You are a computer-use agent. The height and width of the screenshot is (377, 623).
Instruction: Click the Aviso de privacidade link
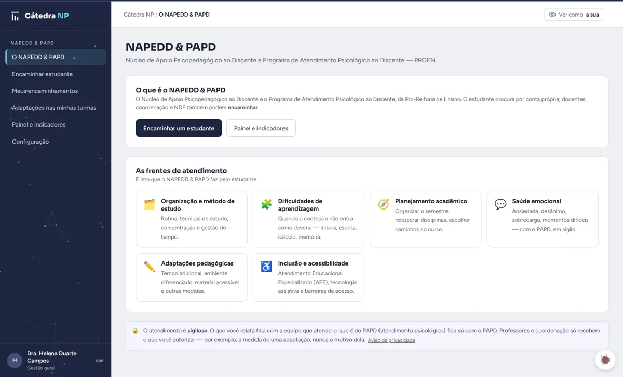(391, 340)
